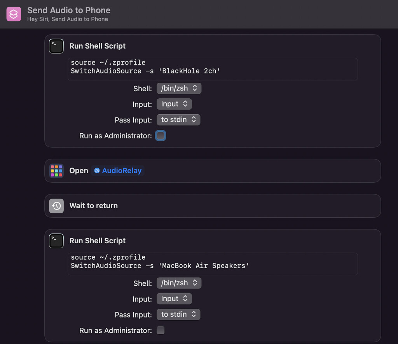Open the /bin/zsh Shell dropdown

click(x=179, y=88)
